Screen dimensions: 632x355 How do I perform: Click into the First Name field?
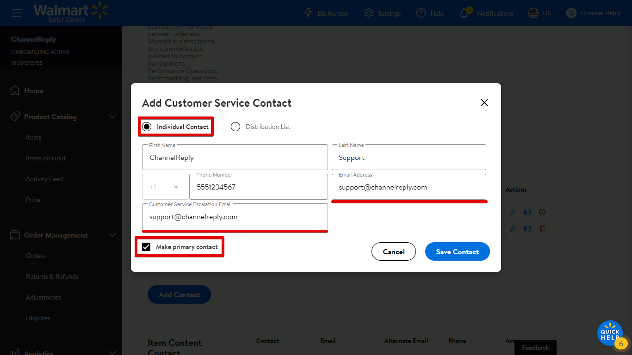pyautogui.click(x=235, y=157)
